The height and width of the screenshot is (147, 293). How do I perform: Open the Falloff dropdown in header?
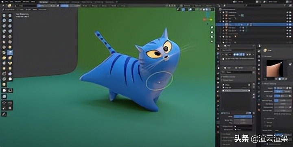click(x=114, y=6)
